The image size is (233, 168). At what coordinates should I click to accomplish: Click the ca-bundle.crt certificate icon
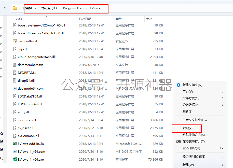click(15, 41)
